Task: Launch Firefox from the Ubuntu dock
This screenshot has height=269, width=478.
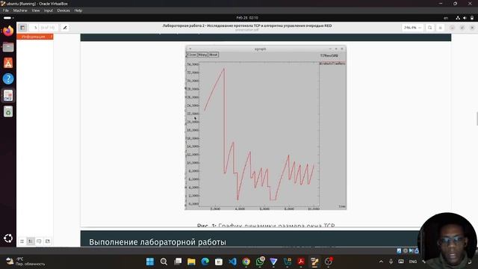Action: tap(8, 31)
